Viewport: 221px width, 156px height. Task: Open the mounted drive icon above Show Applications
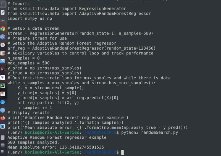(x=3, y=145)
